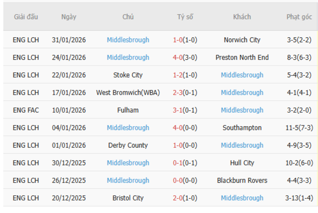Click the Giải đấu column header
The height and width of the screenshot is (213, 318).
(x=26, y=17)
